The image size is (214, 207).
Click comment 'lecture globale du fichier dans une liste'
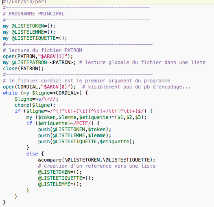145,63
